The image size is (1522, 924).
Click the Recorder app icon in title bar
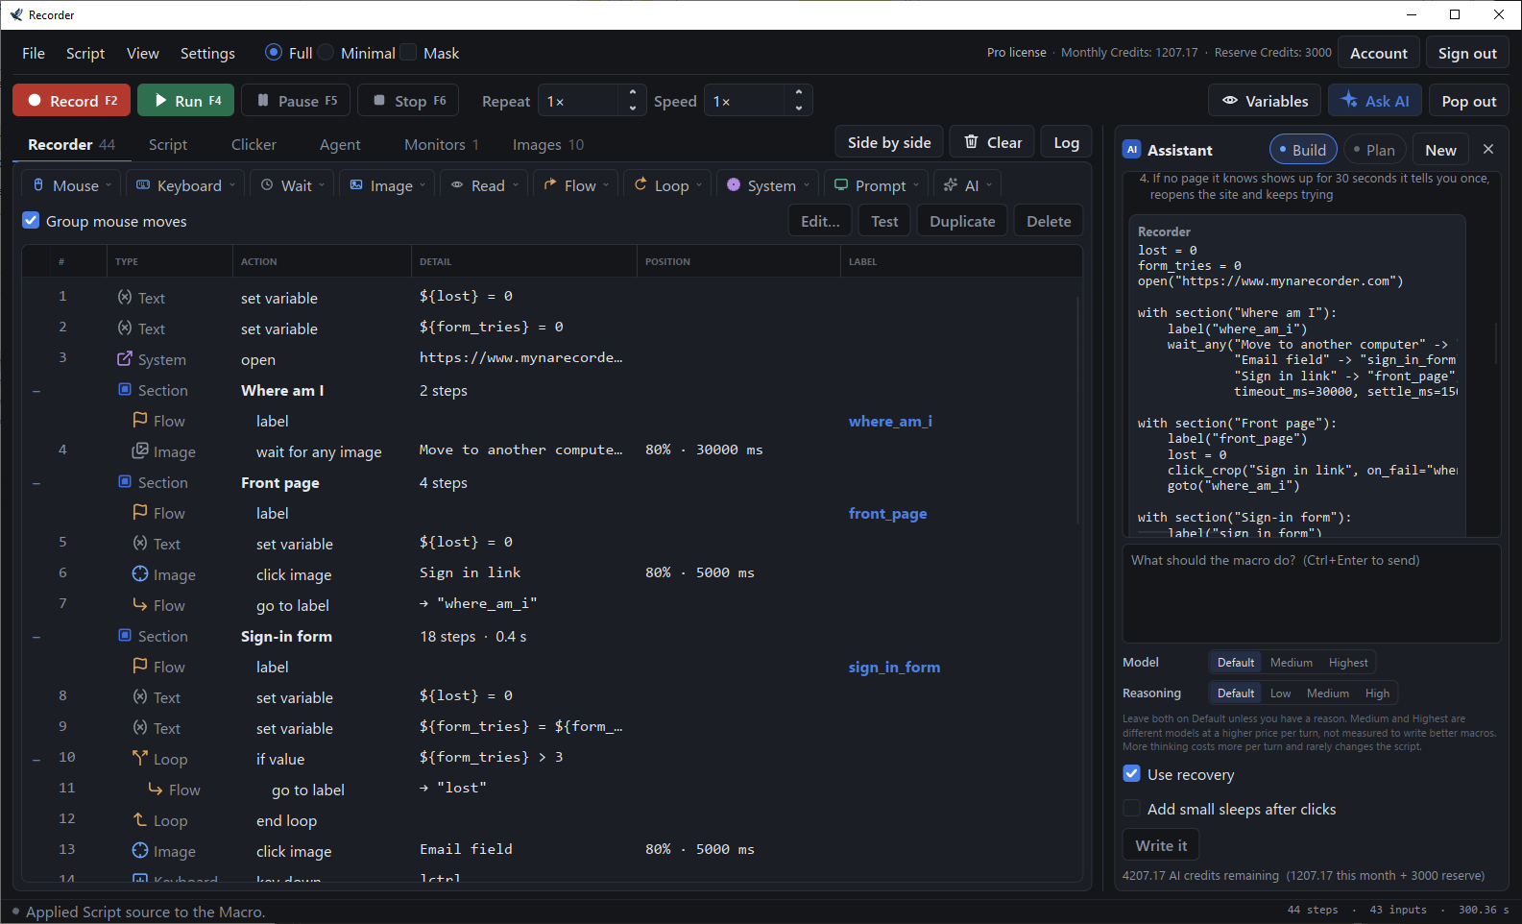(x=16, y=14)
